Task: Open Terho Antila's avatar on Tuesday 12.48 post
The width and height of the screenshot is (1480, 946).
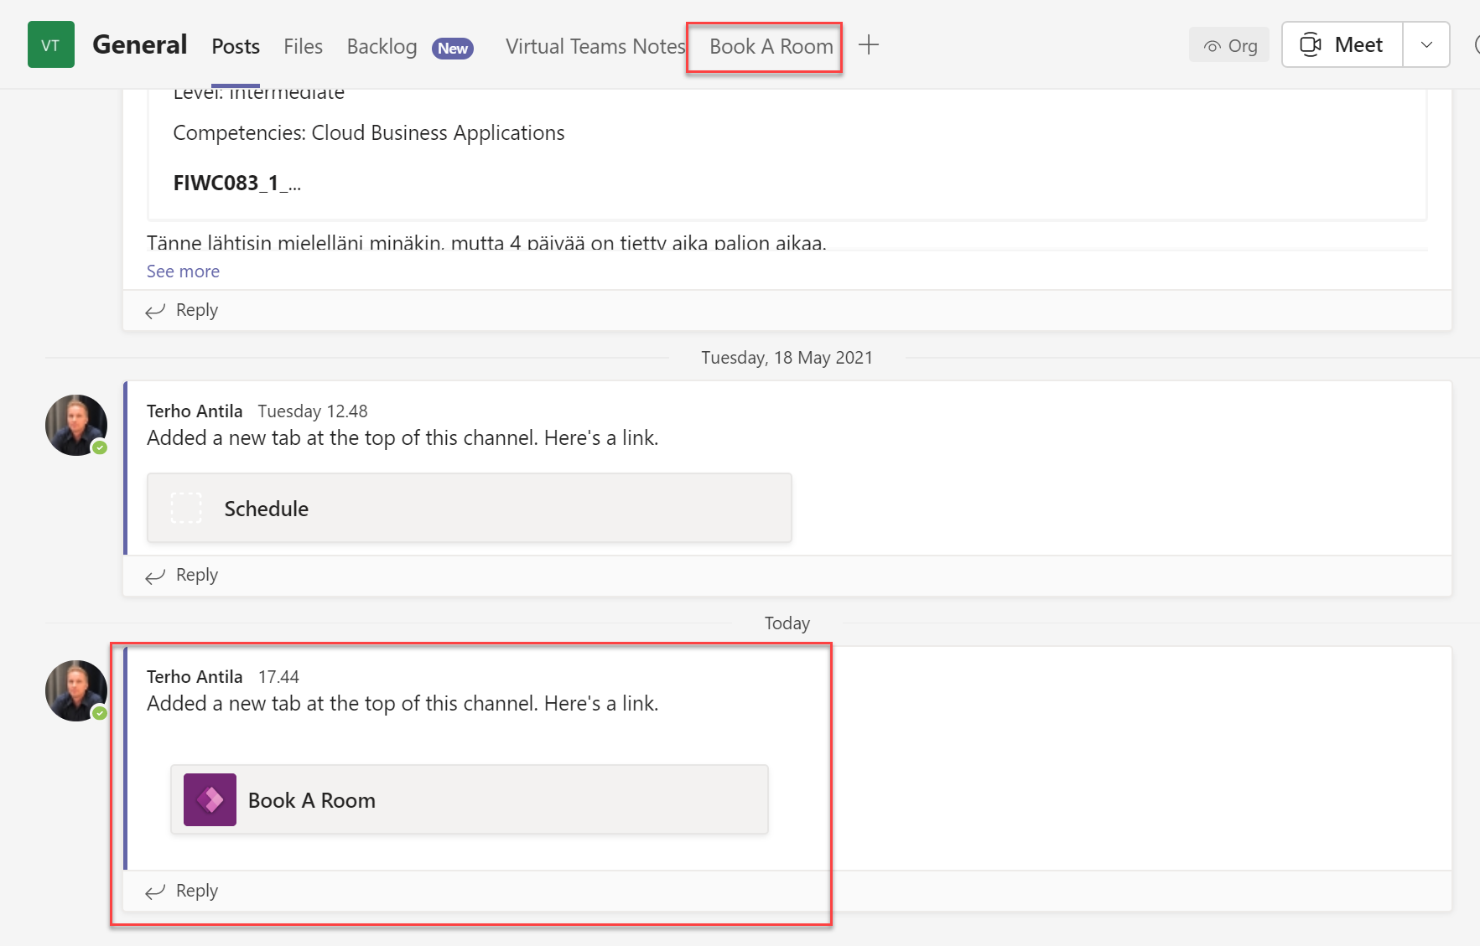Action: [x=76, y=426]
